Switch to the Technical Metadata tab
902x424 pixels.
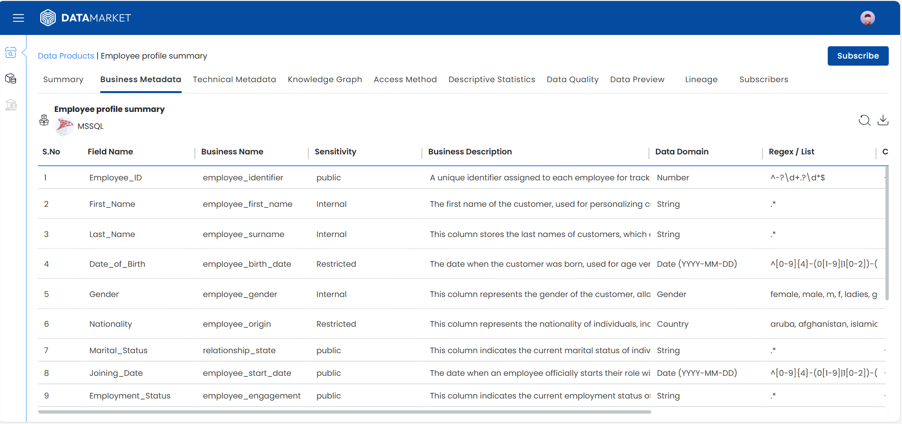234,79
